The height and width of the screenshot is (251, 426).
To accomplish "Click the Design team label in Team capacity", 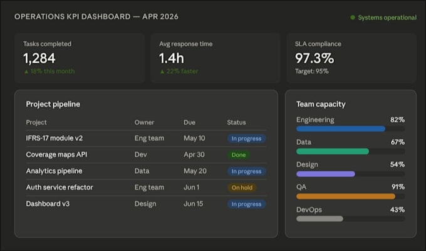I will (307, 164).
